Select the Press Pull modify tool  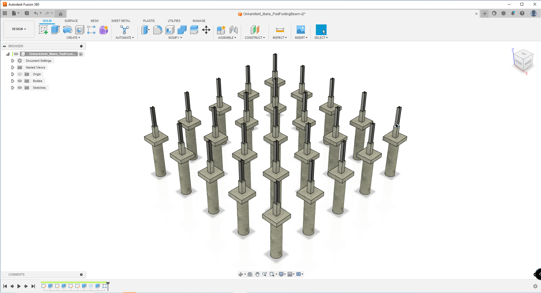click(145, 29)
